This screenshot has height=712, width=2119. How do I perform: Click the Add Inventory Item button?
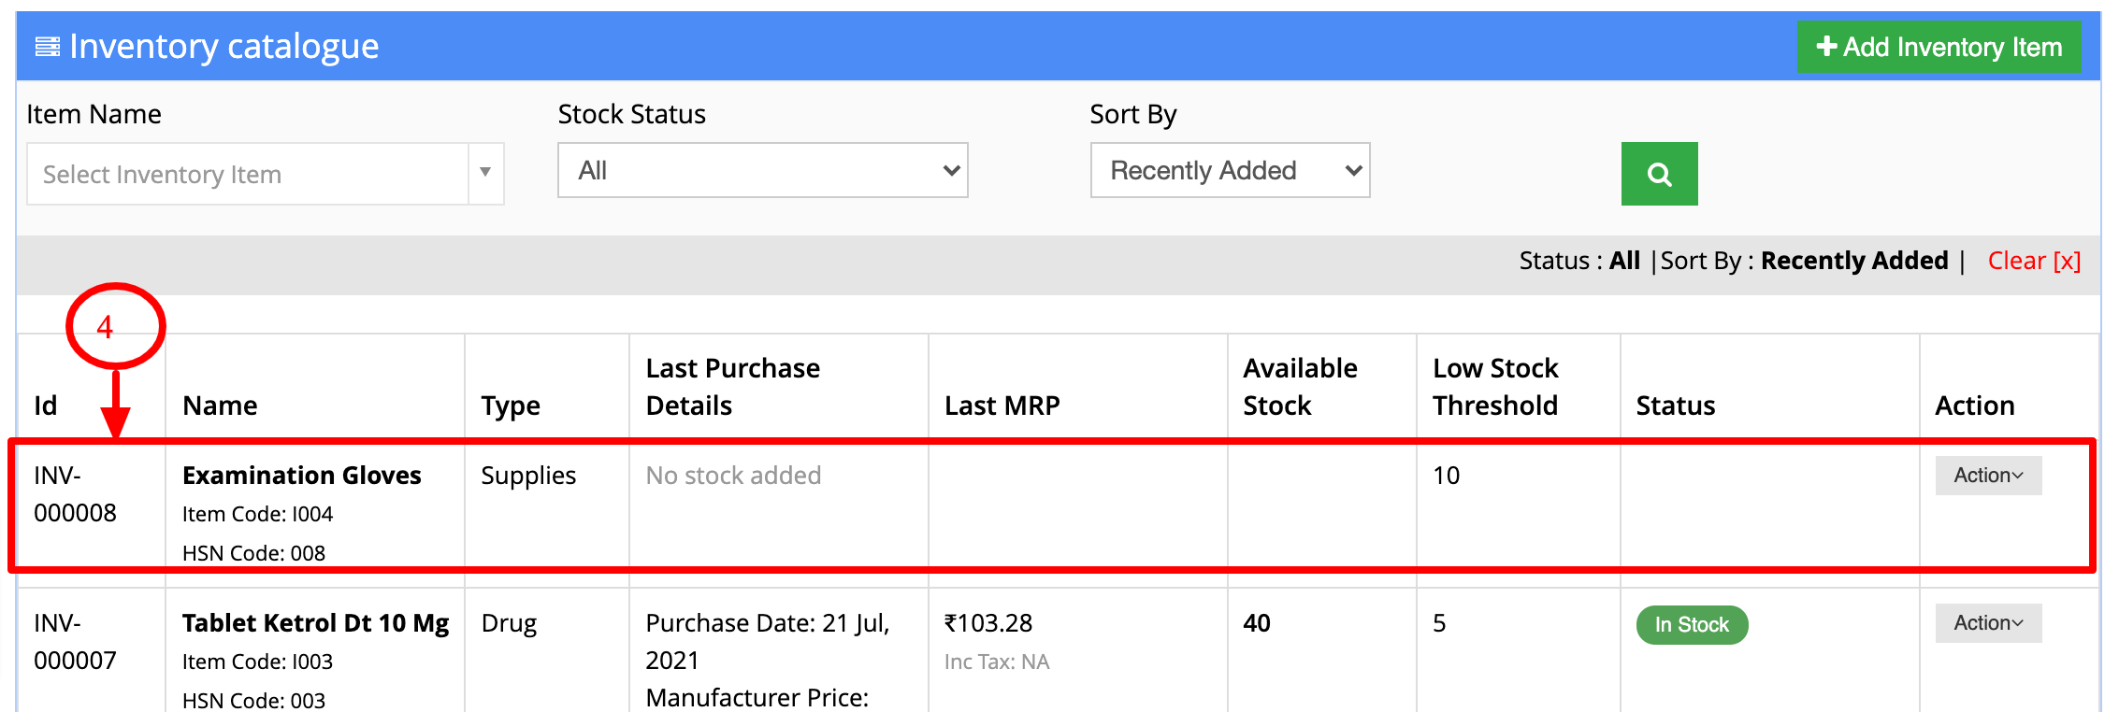coord(1939,47)
